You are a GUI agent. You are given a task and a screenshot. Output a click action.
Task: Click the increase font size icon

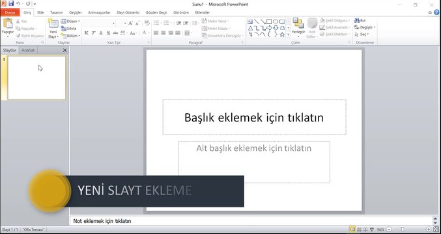130,23
